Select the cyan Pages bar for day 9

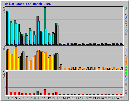(x=39, y=33)
